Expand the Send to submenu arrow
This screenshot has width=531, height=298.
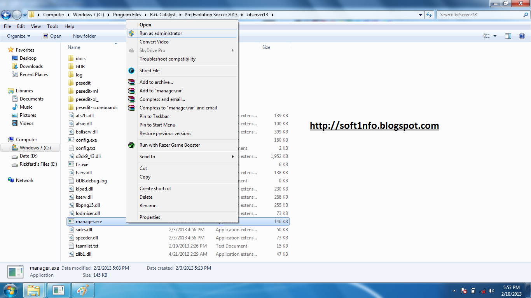[233, 157]
